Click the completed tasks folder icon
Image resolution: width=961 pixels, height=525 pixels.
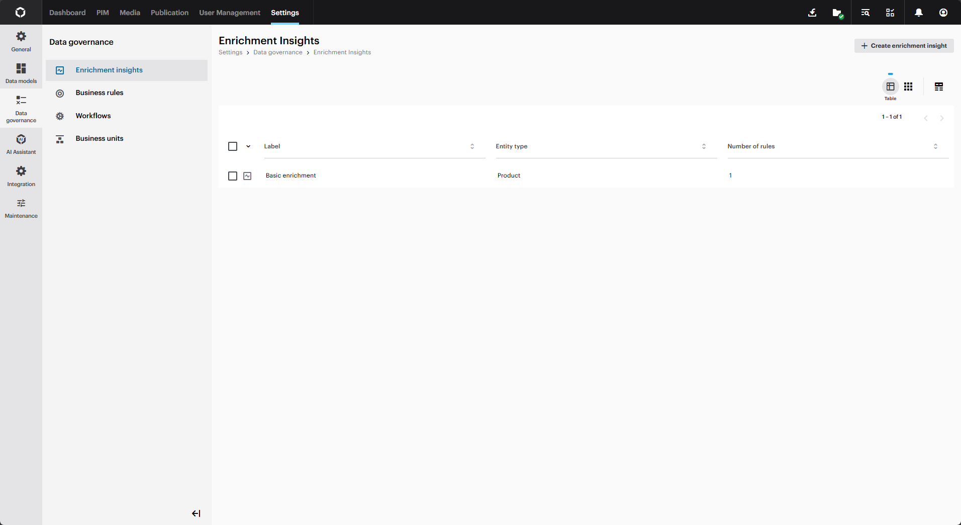(x=837, y=13)
